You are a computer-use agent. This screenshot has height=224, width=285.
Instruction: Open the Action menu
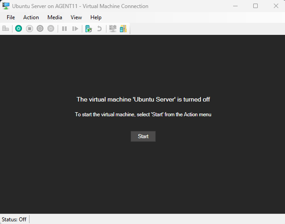[x=31, y=17]
